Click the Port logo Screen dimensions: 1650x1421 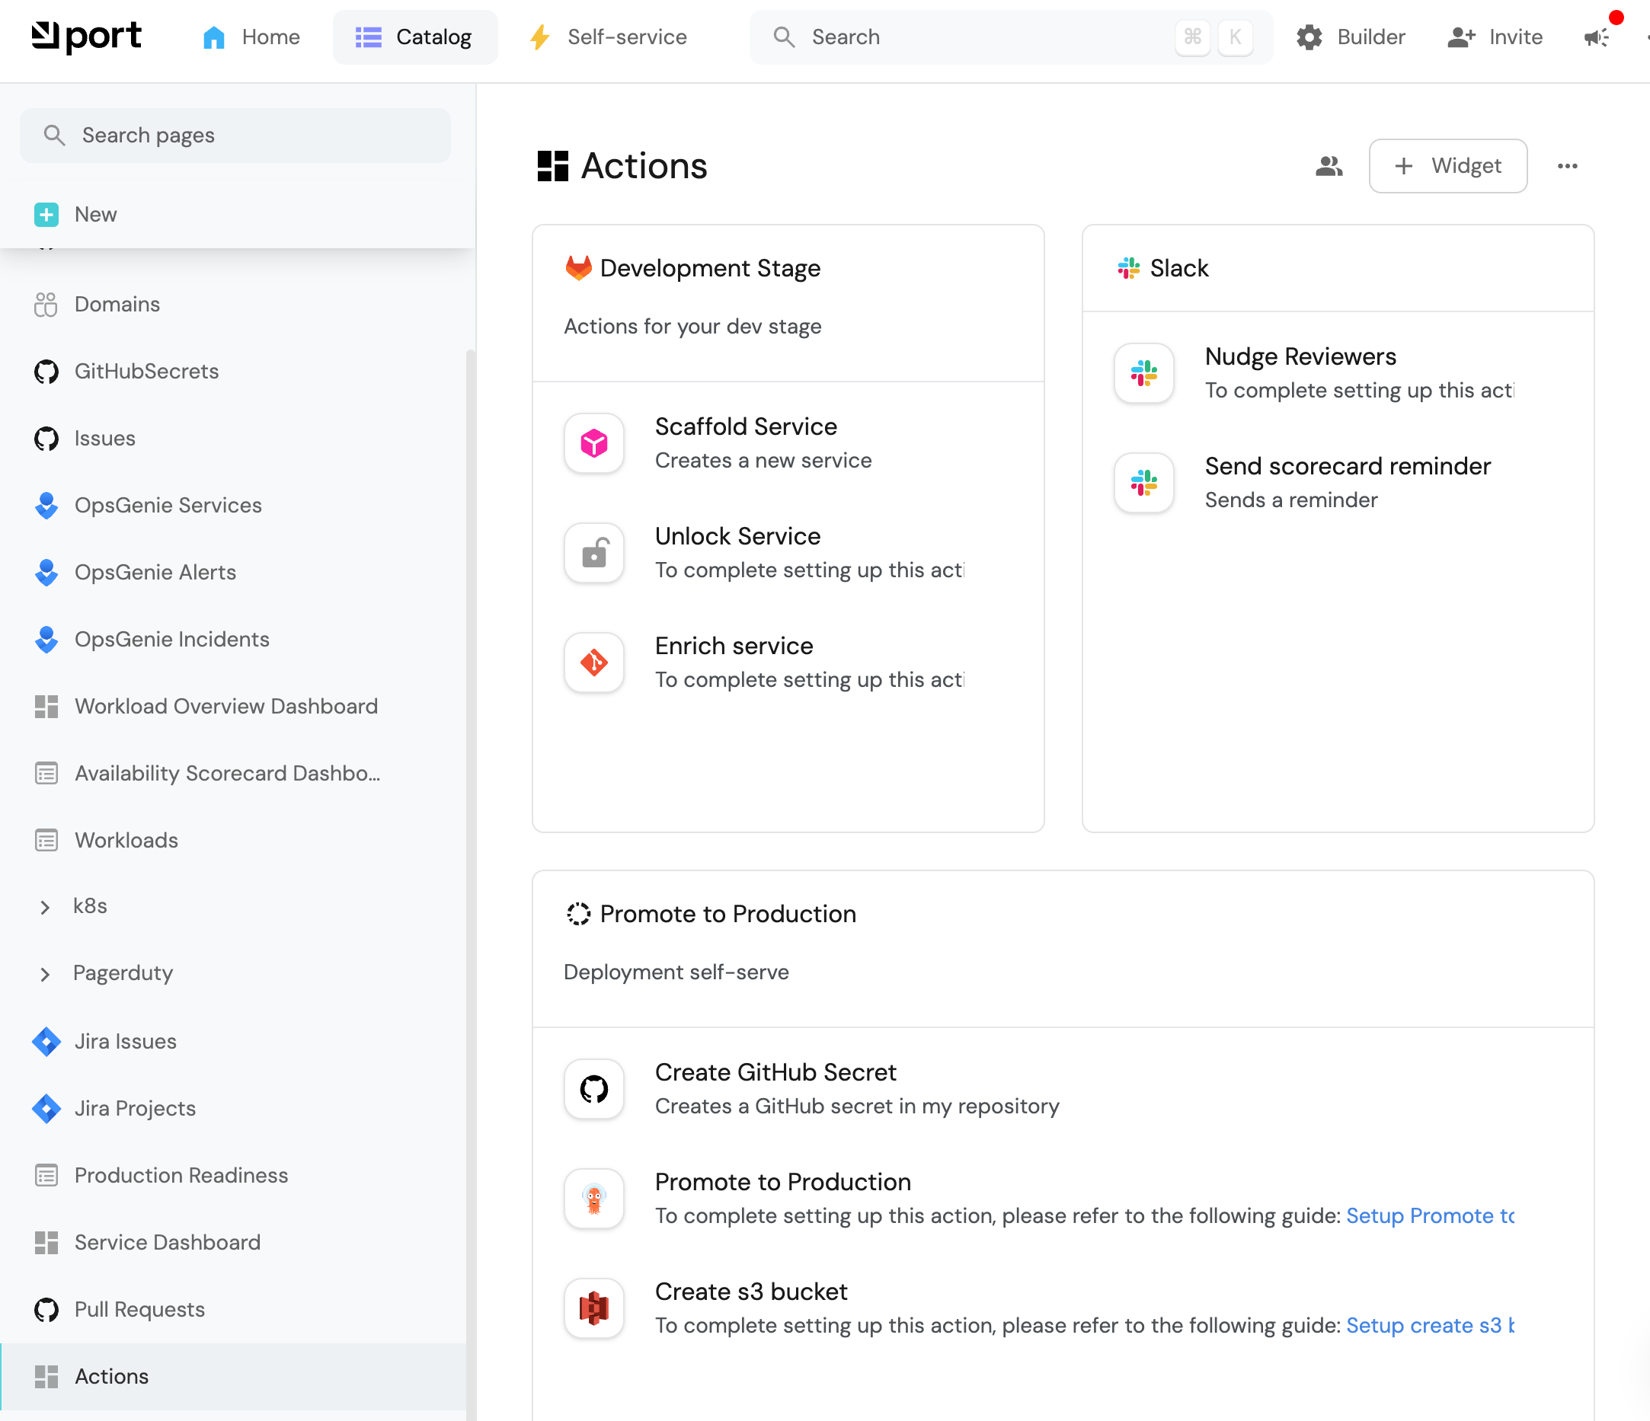[x=86, y=37]
